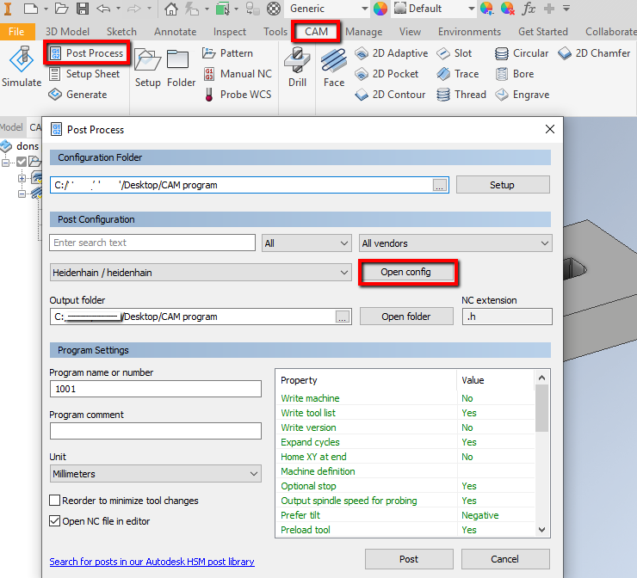Click the NC extension field
The image size is (637, 578).
click(507, 317)
